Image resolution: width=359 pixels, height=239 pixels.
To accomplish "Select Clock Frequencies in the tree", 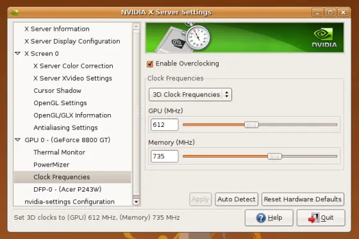I will pos(72,177).
